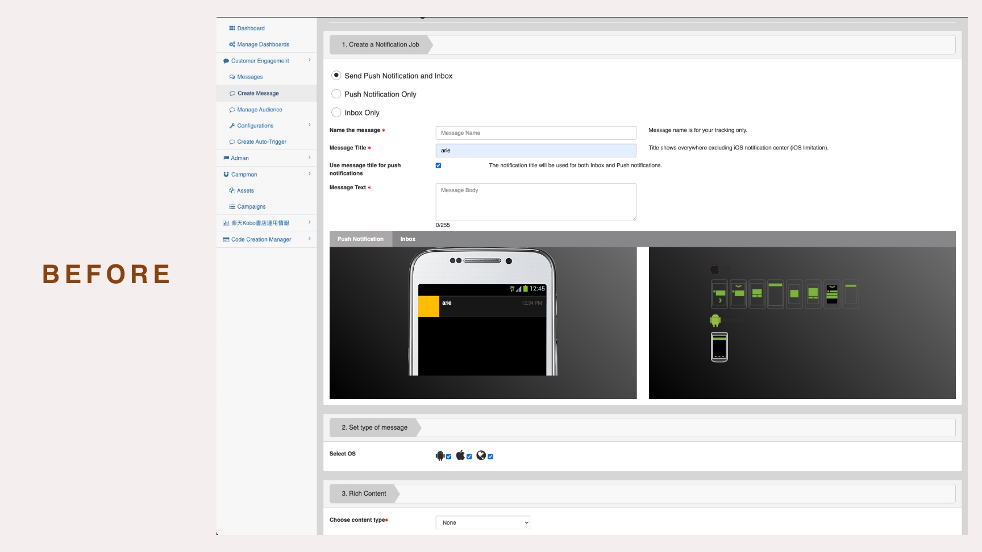This screenshot has width=982, height=552.
Task: Uncheck the Android OS checkbox
Action: (449, 456)
